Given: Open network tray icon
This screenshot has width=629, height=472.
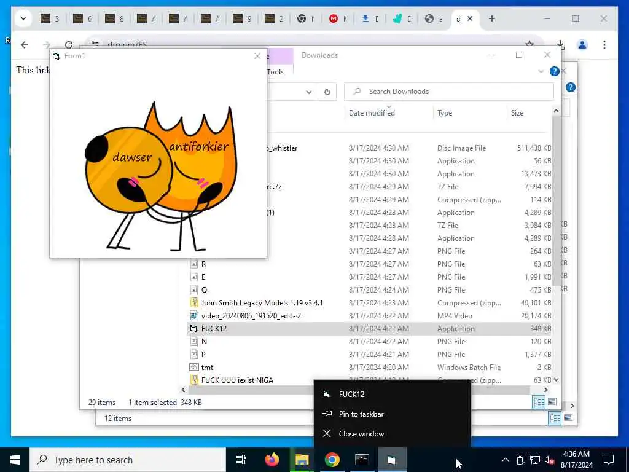Looking at the screenshot, I should click(535, 460).
